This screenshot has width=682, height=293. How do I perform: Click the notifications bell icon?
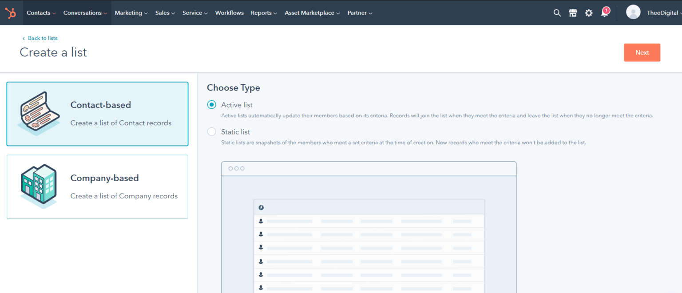point(604,14)
